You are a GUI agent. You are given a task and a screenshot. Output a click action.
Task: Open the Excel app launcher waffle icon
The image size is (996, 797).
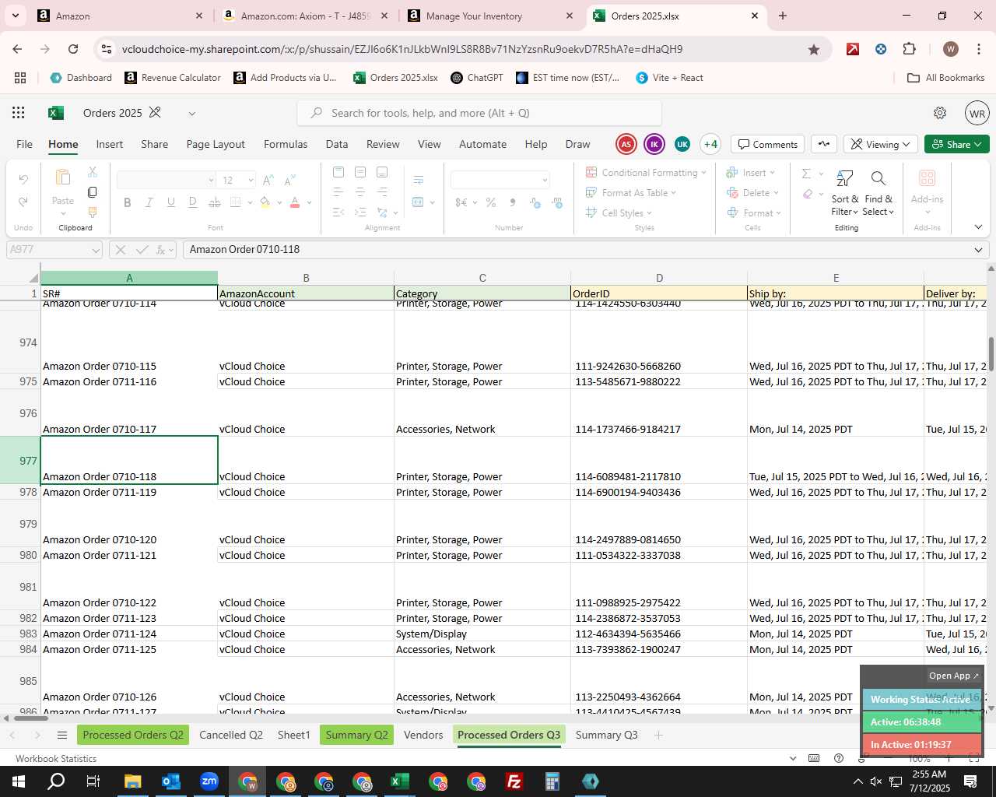(19, 113)
